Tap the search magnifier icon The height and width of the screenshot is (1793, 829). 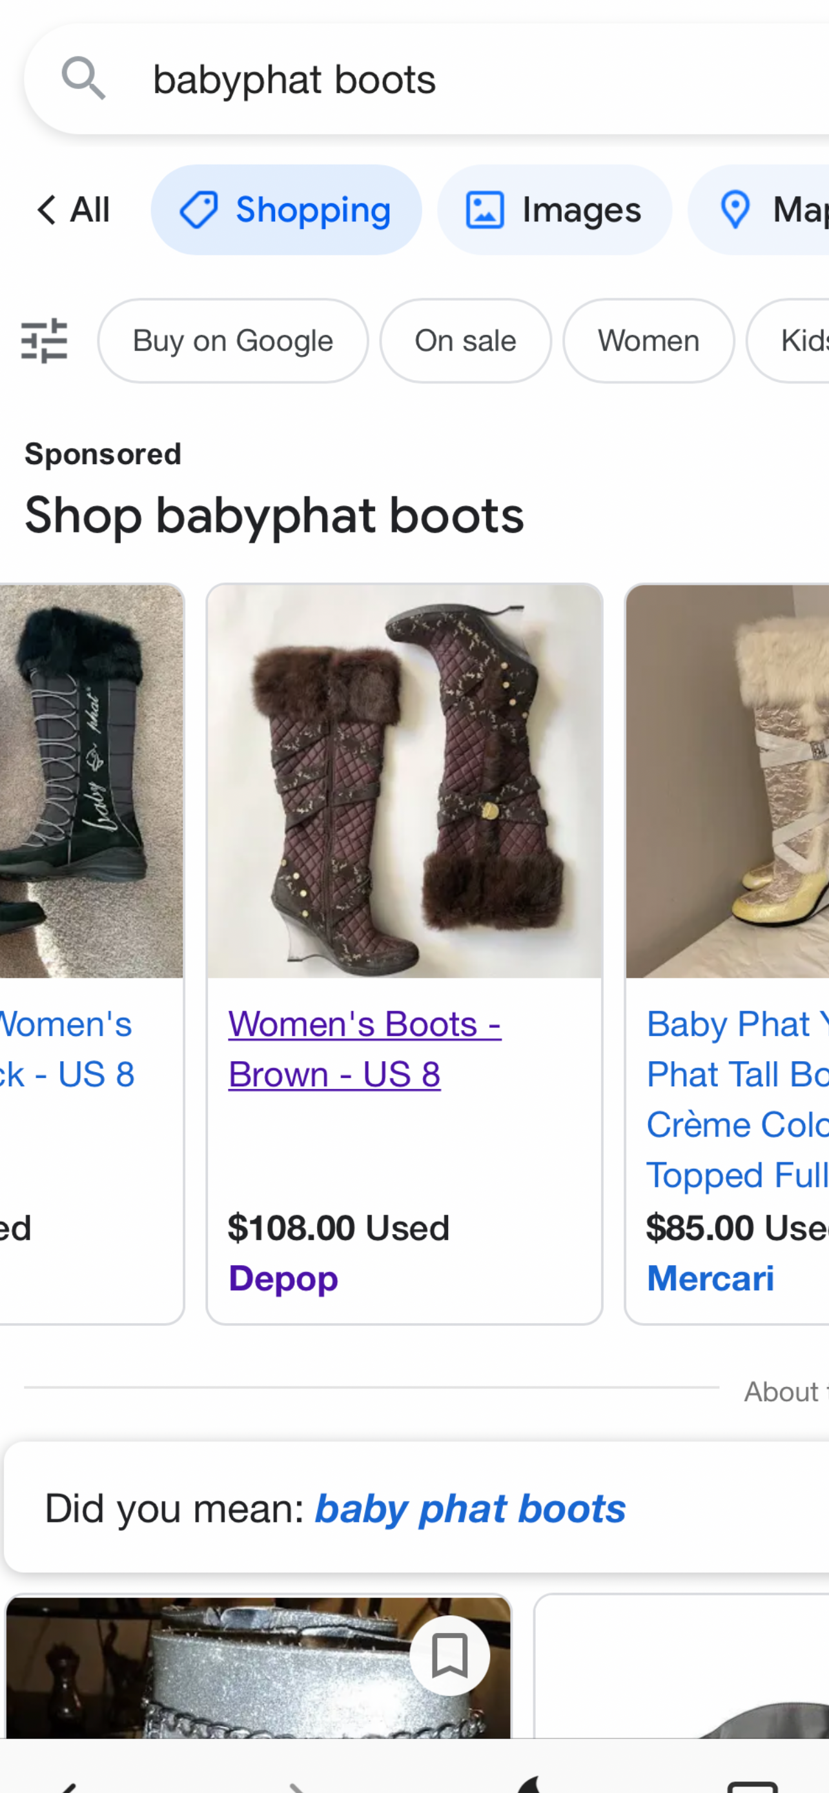[x=83, y=78]
